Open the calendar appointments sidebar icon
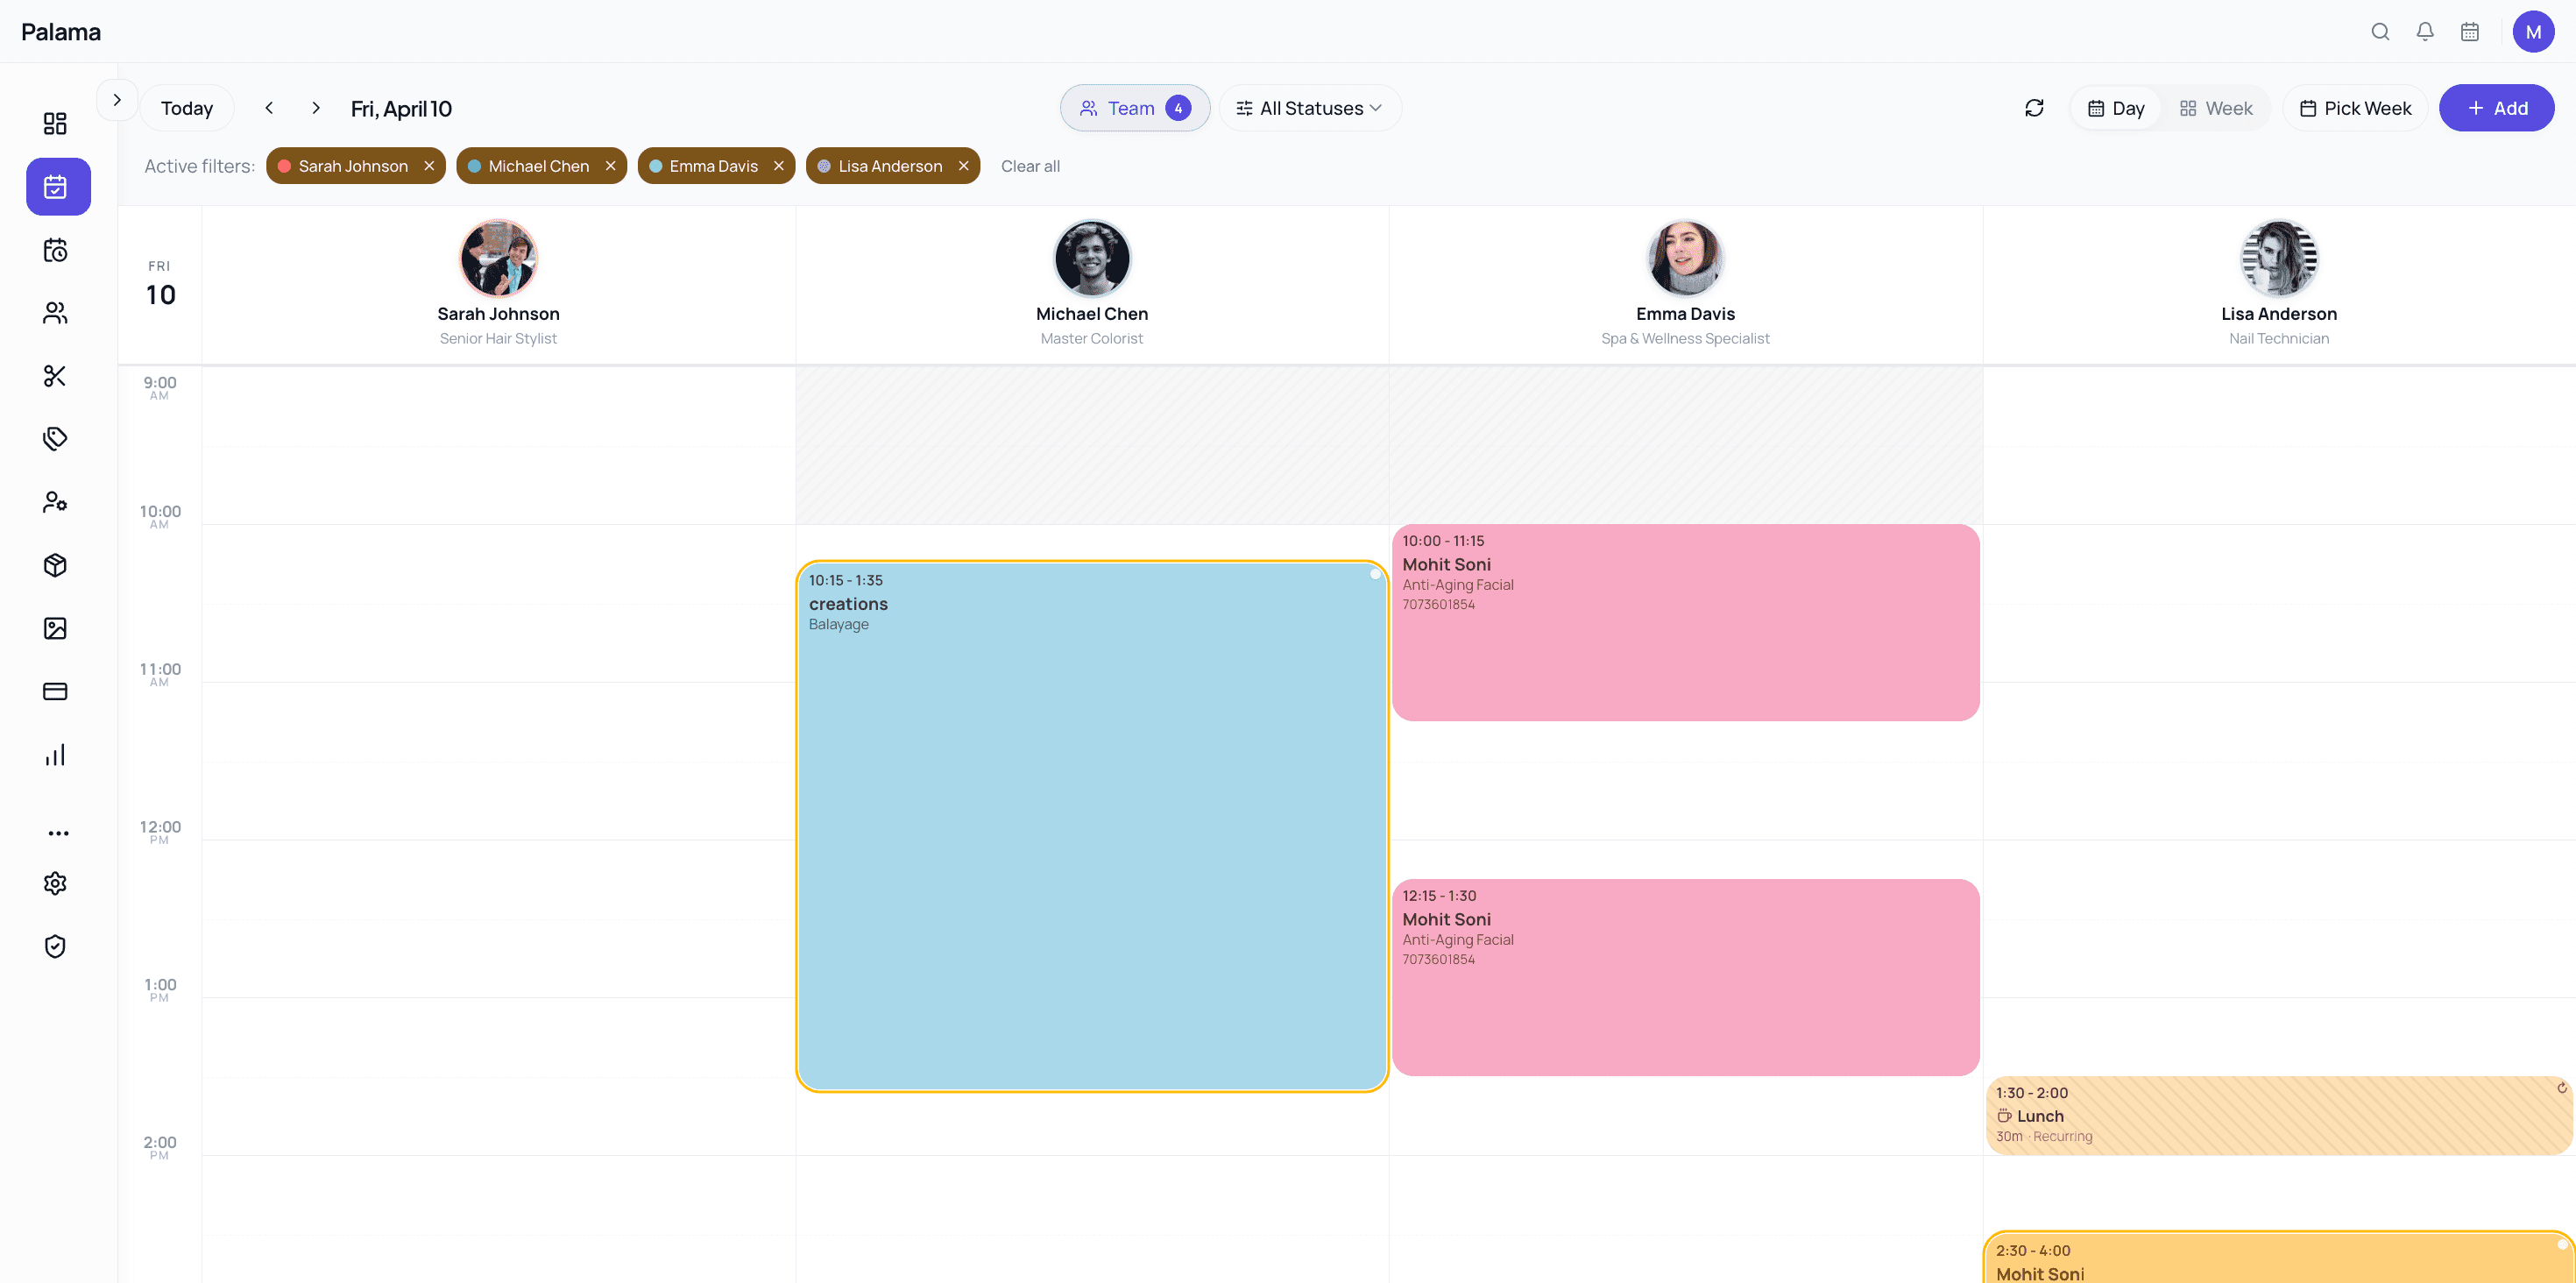Image resolution: width=2576 pixels, height=1283 pixels. pos(58,186)
